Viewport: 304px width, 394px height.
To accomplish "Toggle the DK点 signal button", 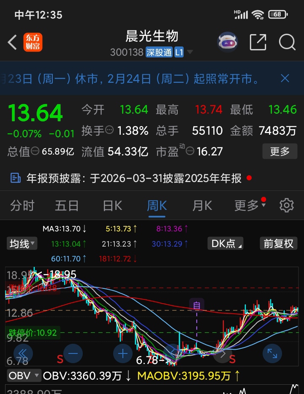I will coord(225,244).
